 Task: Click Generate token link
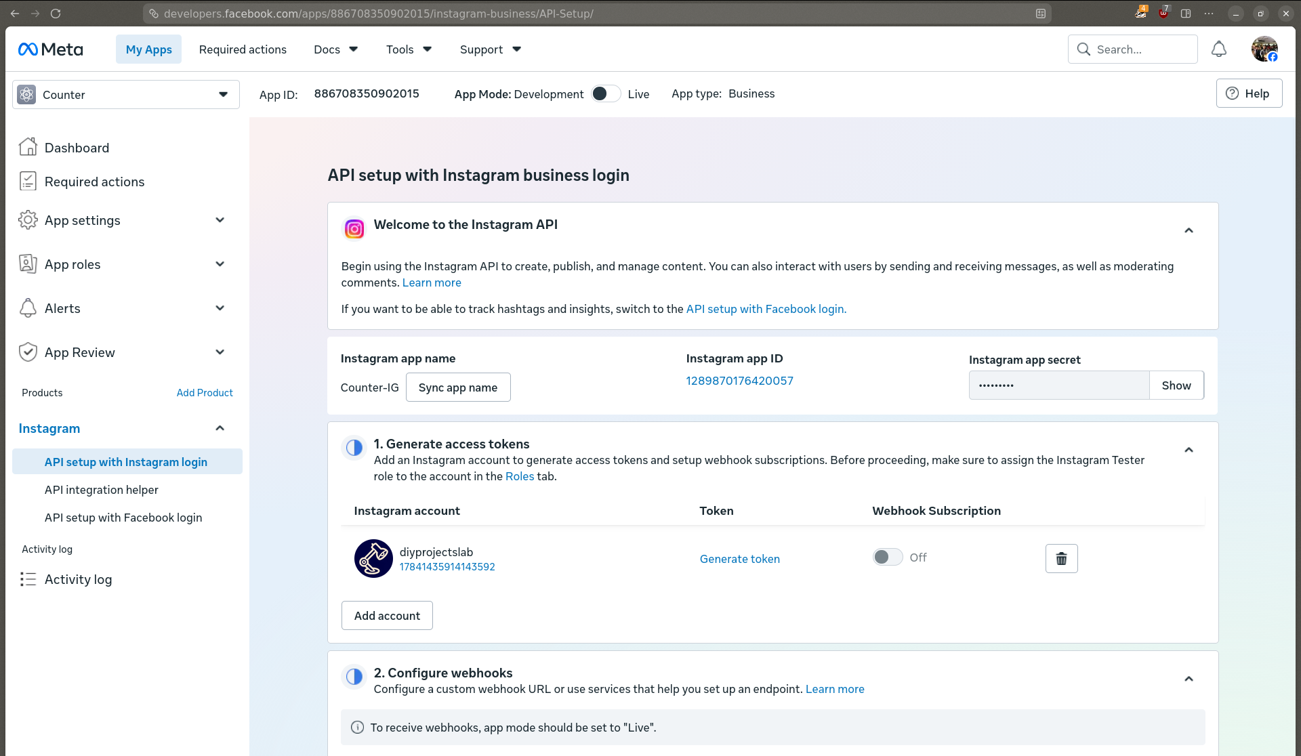pos(740,559)
